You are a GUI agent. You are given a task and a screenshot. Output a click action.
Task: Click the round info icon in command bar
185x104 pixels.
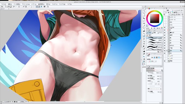44,7
